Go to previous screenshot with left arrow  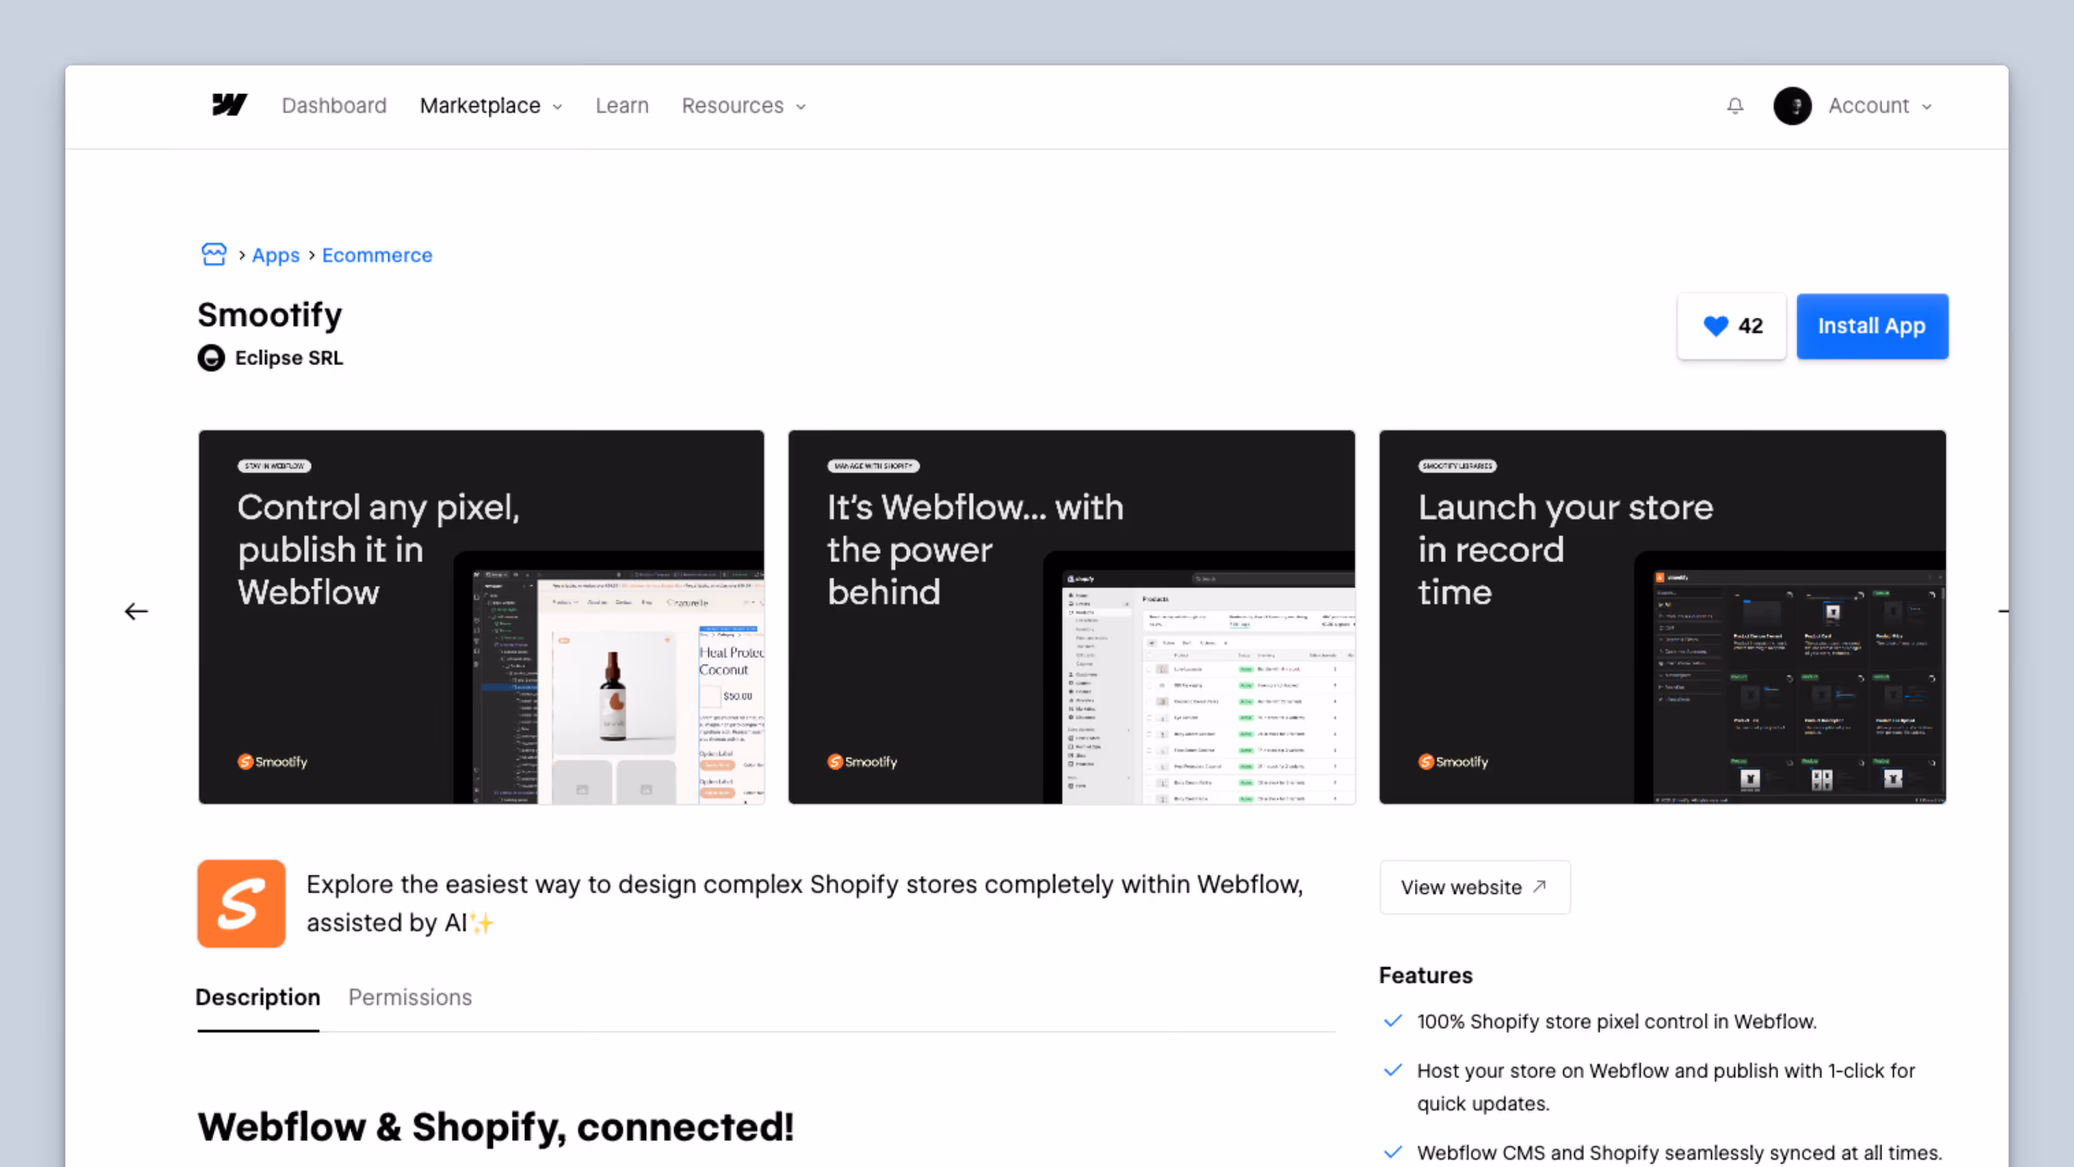136,612
